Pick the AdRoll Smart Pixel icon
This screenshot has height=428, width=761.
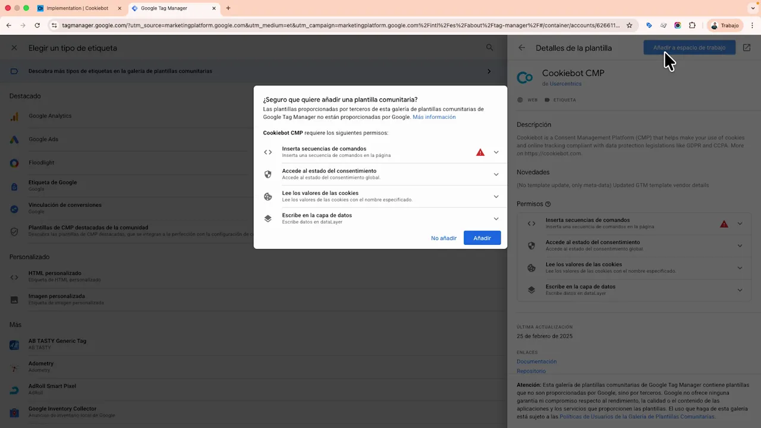point(14,389)
